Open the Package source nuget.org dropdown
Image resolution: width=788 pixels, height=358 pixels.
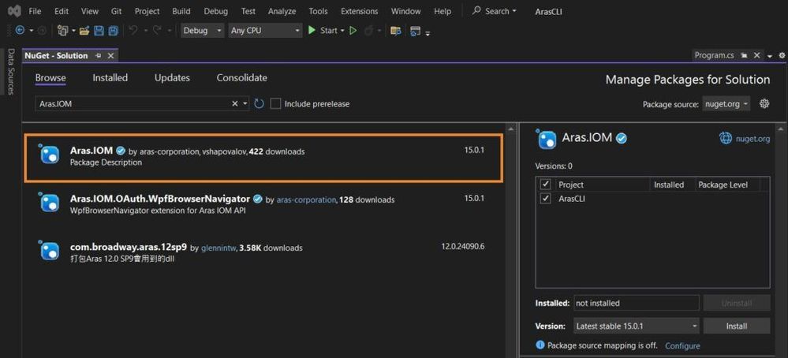click(726, 103)
